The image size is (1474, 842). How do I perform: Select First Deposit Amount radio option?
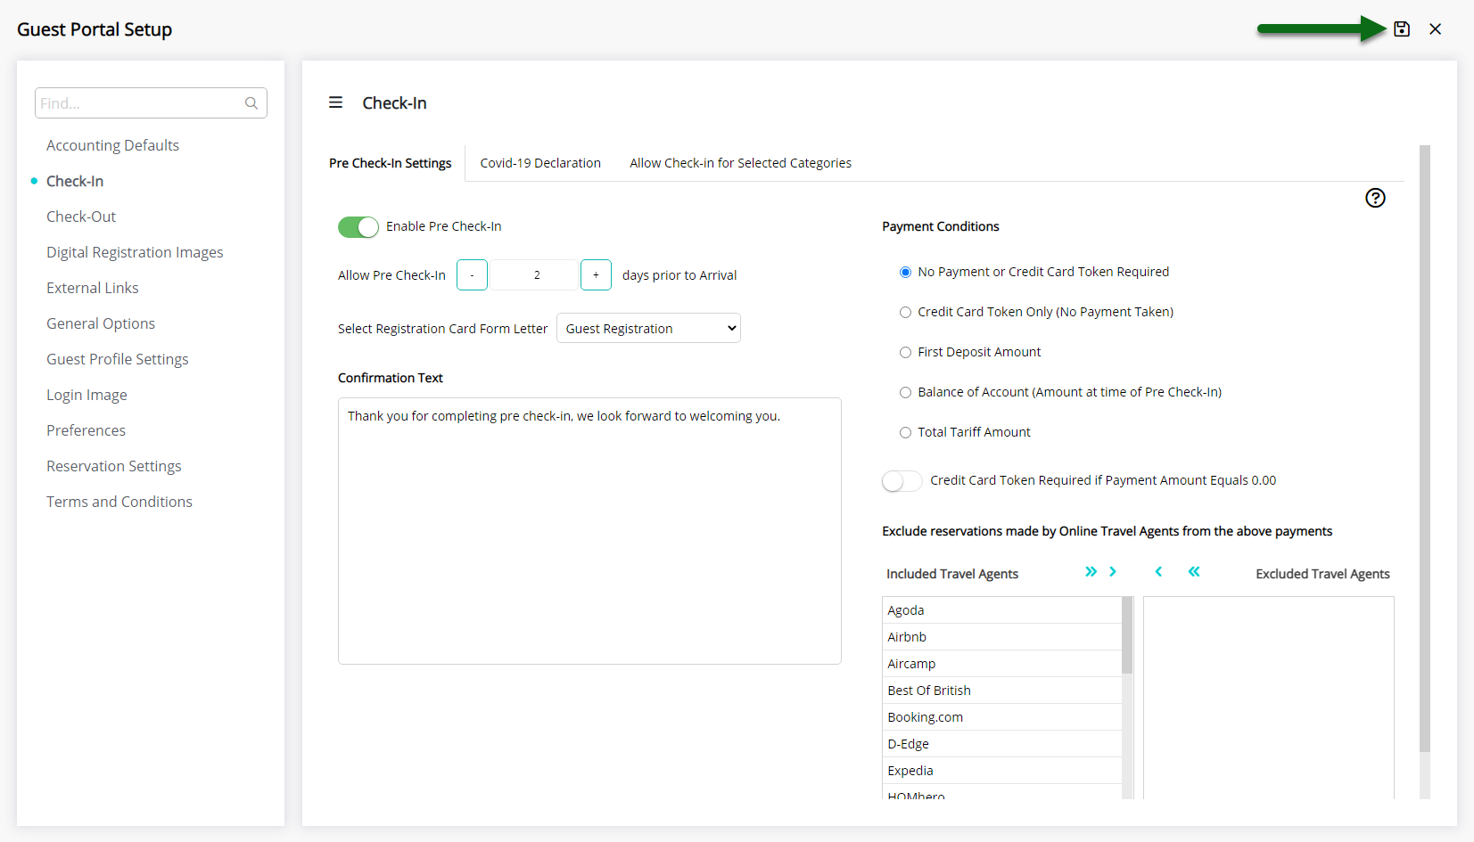(905, 353)
